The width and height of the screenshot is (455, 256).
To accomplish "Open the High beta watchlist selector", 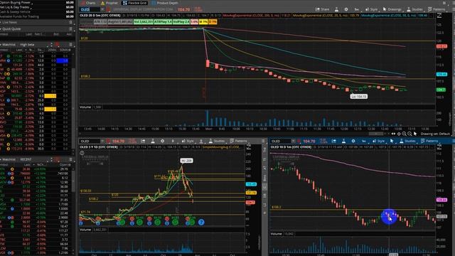I will point(28,45).
